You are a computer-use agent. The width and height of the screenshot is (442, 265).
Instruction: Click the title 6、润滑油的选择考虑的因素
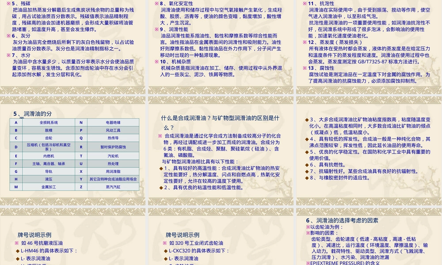click(x=342, y=220)
